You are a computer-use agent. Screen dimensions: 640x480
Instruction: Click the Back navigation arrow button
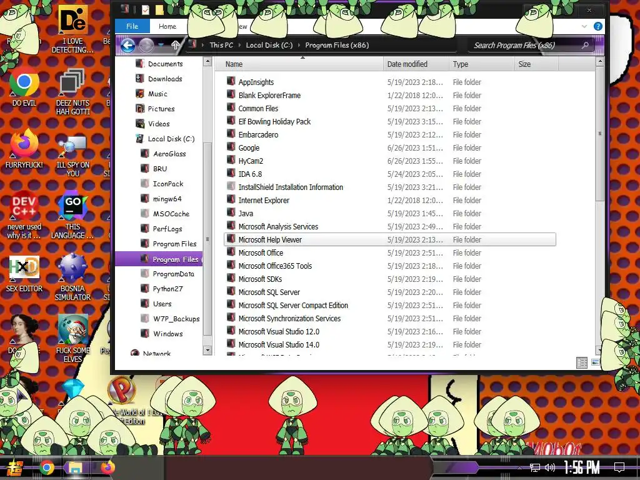[127, 45]
